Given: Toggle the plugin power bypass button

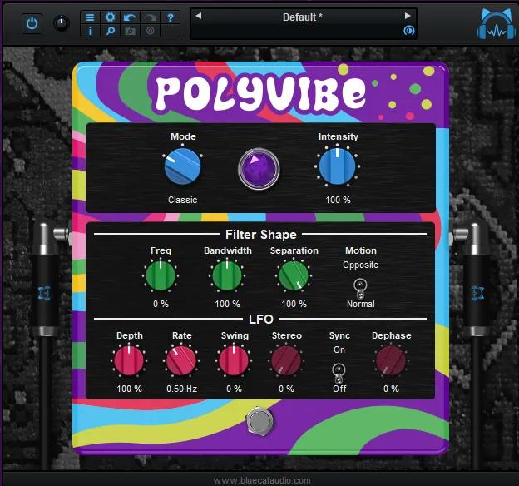Looking at the screenshot, I should point(32,23).
